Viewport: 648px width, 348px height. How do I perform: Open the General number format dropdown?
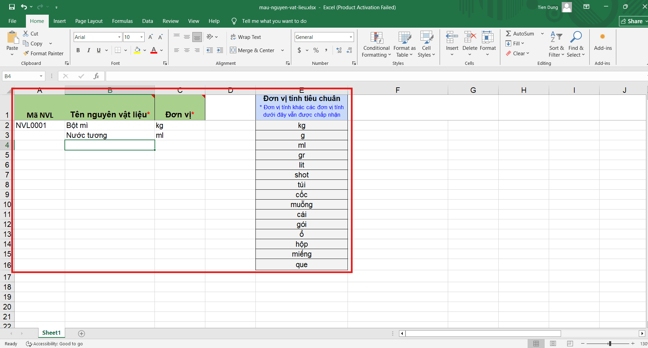pos(351,37)
